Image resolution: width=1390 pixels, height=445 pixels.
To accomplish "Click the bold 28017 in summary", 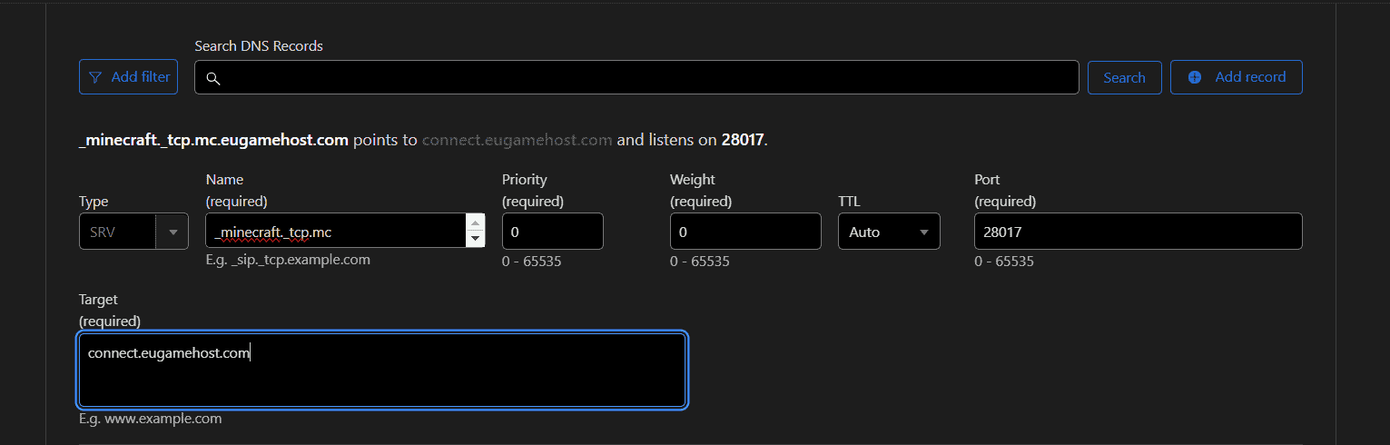I will (743, 140).
